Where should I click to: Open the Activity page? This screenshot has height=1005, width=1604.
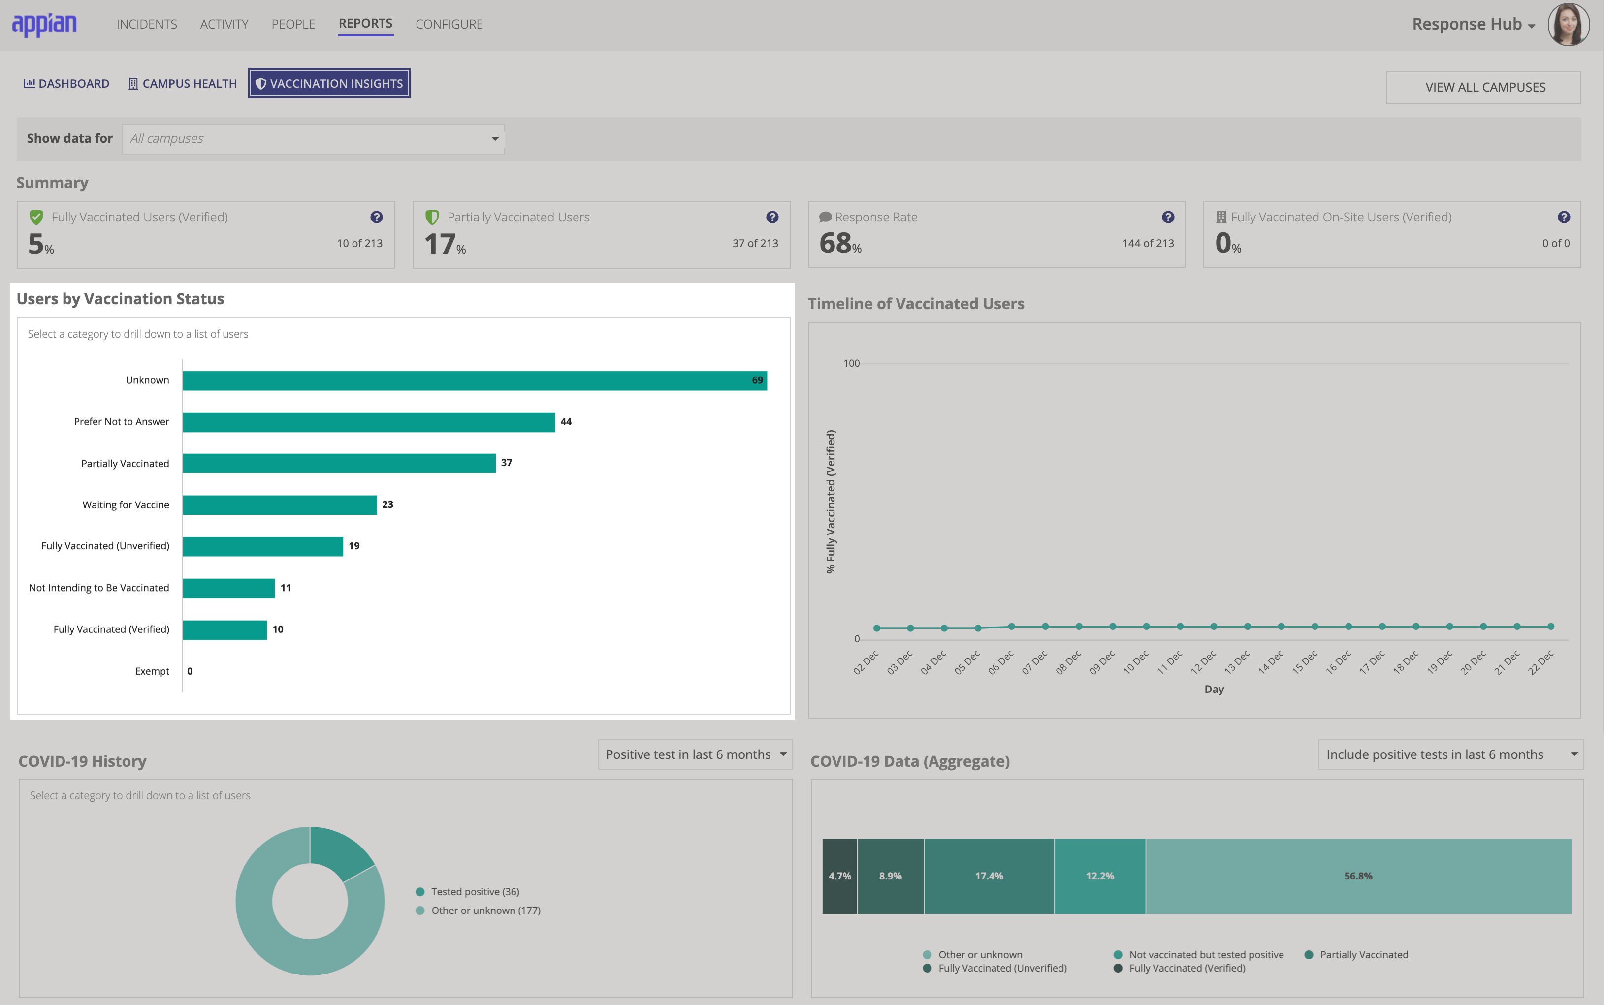point(224,25)
